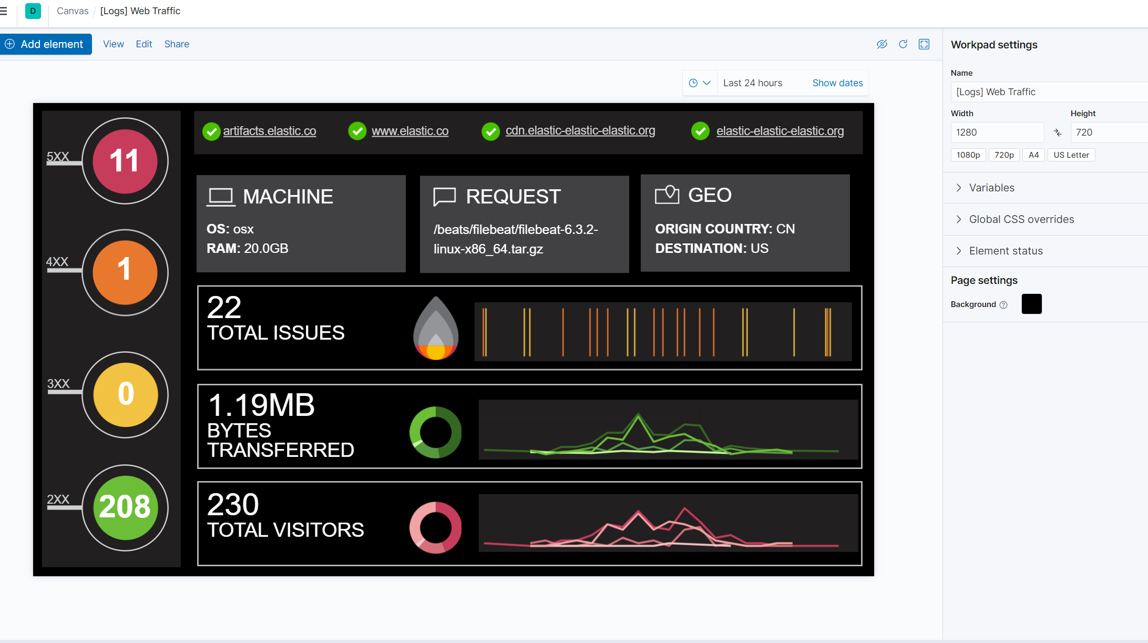1148x643 pixels.
Task: Select the 5XX label
Action: pyautogui.click(x=58, y=157)
